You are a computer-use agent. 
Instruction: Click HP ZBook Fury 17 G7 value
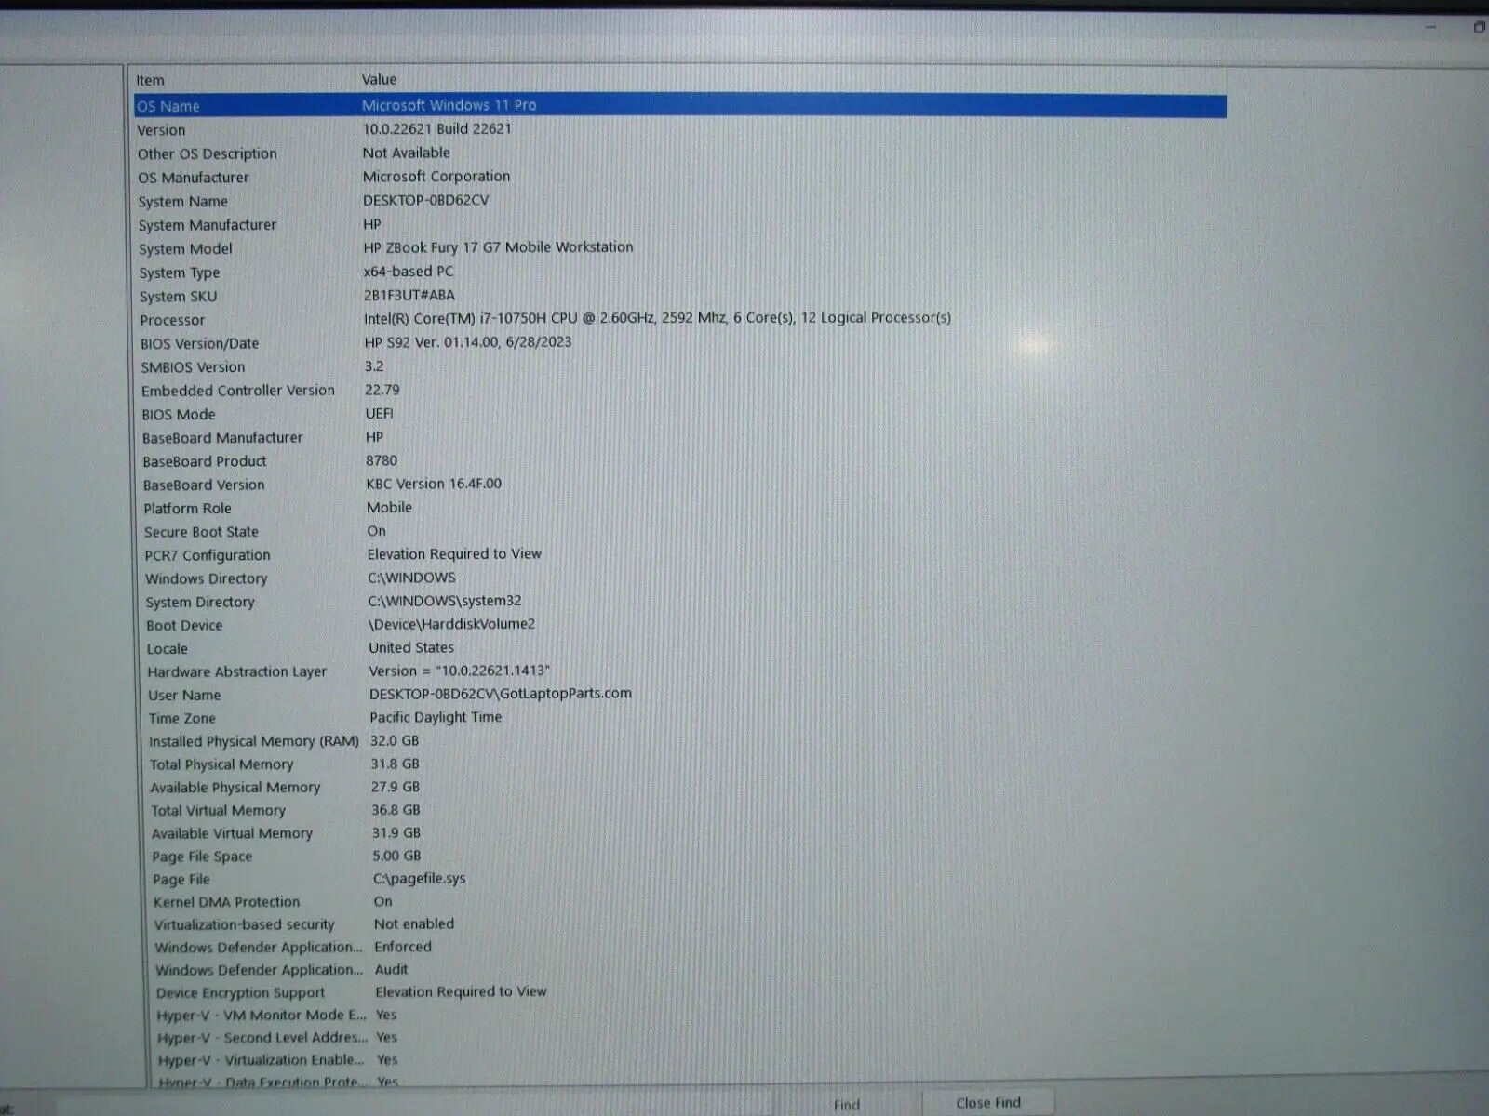(498, 246)
